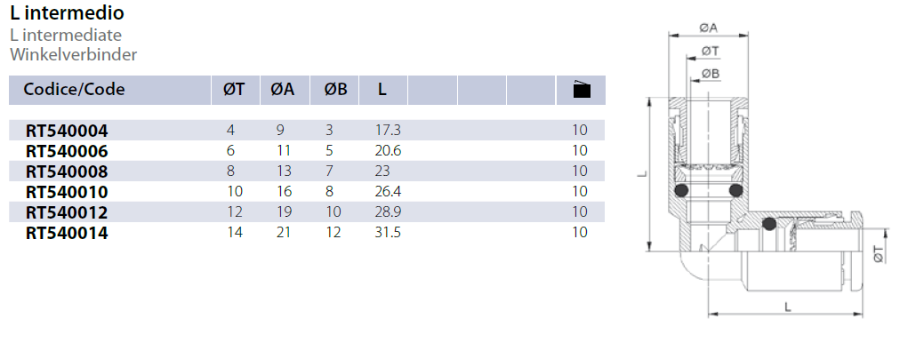Choose the RT540012 code entry

click(67, 212)
